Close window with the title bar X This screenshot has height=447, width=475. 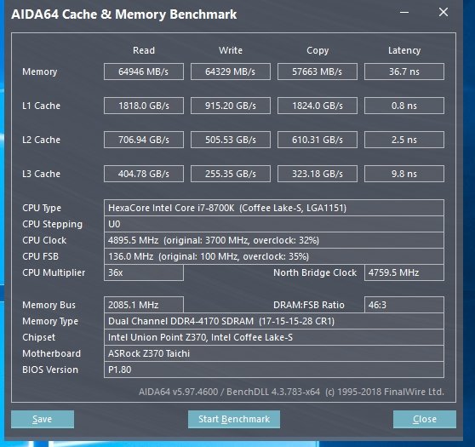(x=444, y=13)
